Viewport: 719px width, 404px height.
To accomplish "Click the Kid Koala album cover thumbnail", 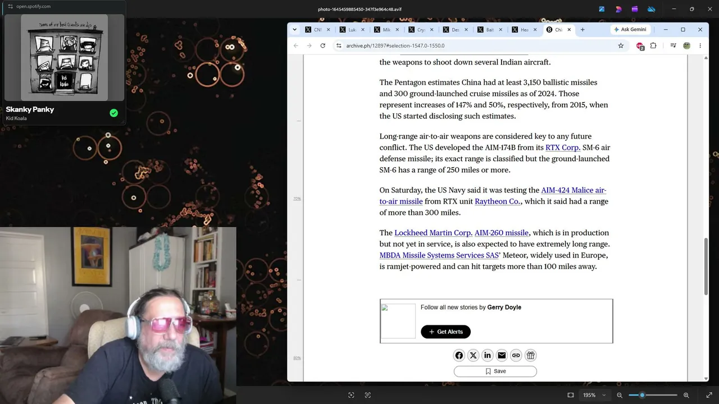I will (64, 57).
